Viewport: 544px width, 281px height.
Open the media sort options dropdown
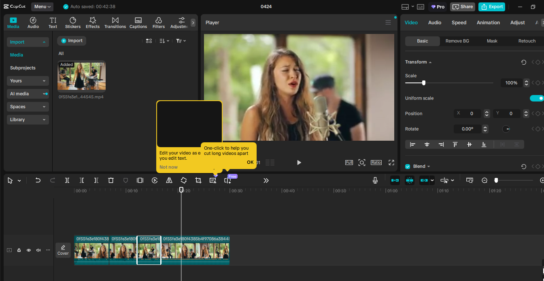coord(164,41)
